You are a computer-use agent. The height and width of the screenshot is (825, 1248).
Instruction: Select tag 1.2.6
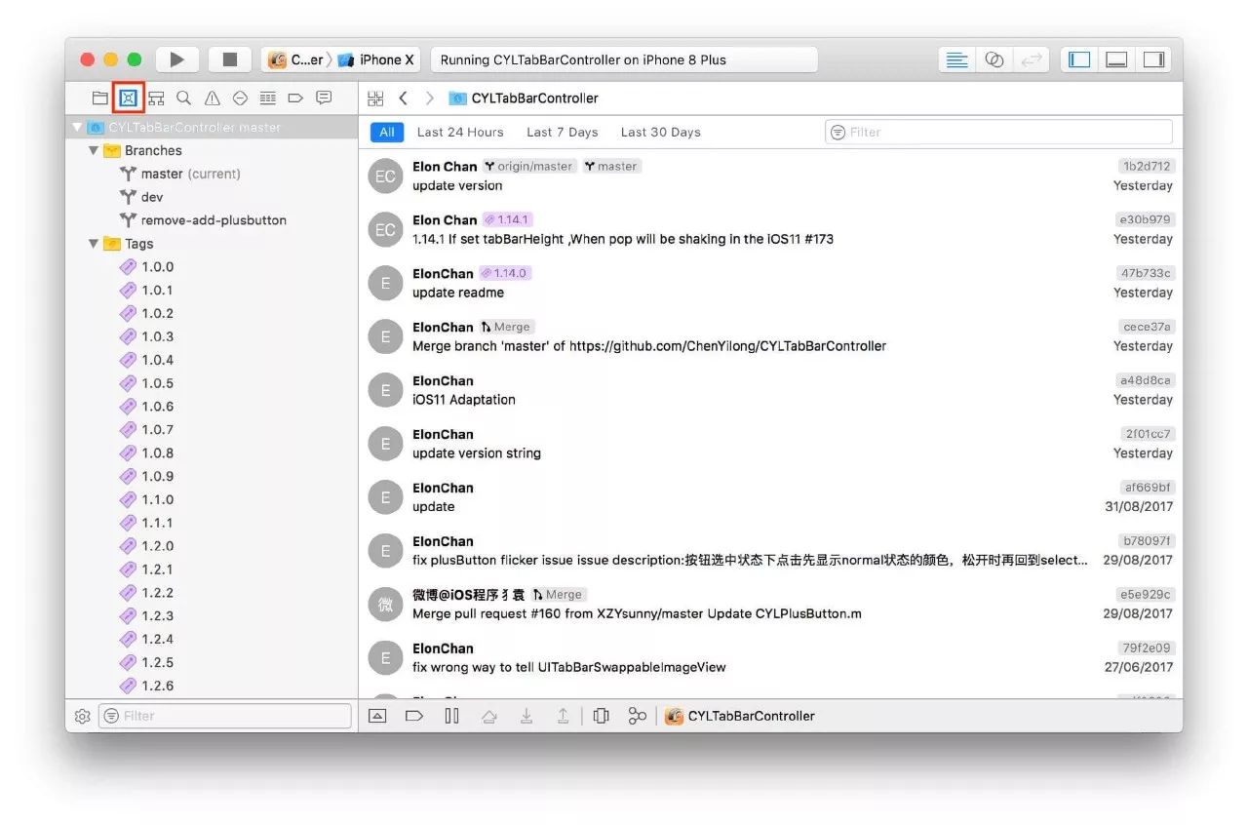(212, 686)
